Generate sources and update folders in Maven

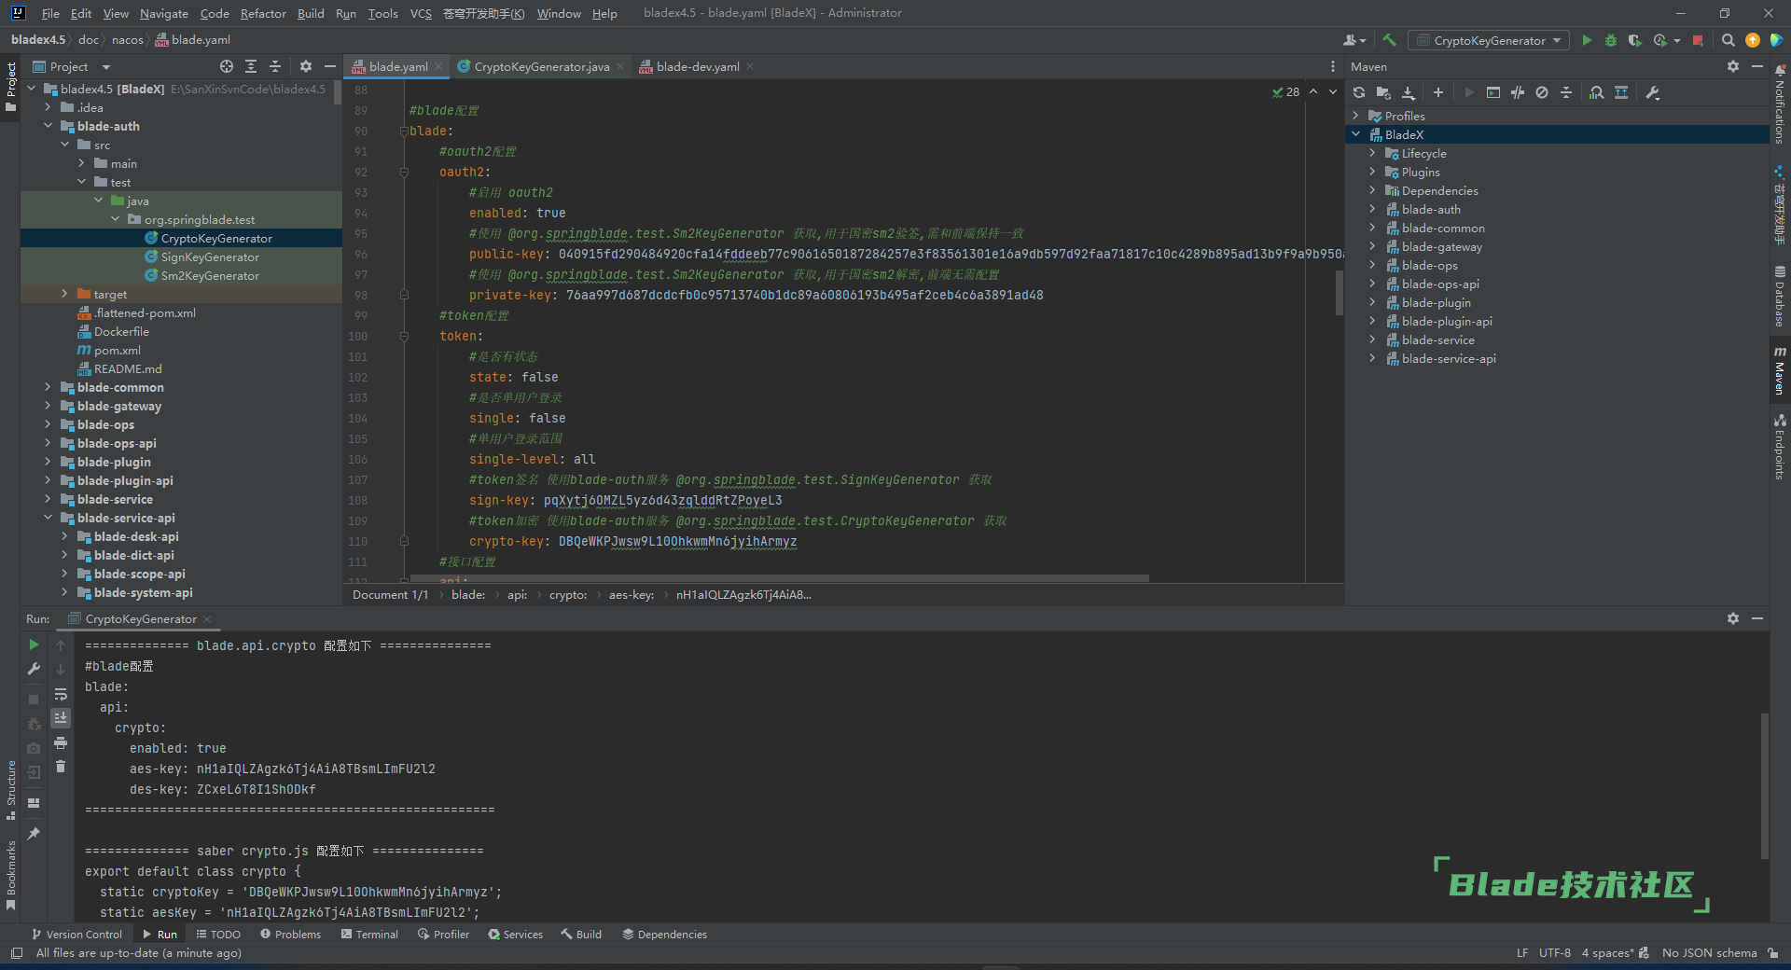point(1383,92)
